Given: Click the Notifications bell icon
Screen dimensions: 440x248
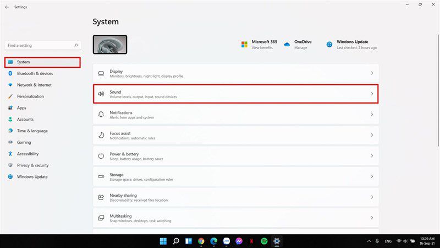Looking at the screenshot, I should [101, 115].
